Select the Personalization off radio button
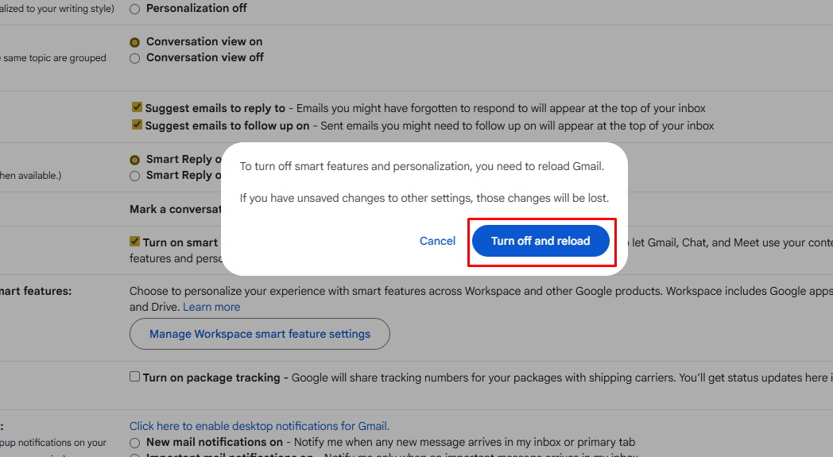Viewport: 833px width, 457px height. pyautogui.click(x=134, y=9)
